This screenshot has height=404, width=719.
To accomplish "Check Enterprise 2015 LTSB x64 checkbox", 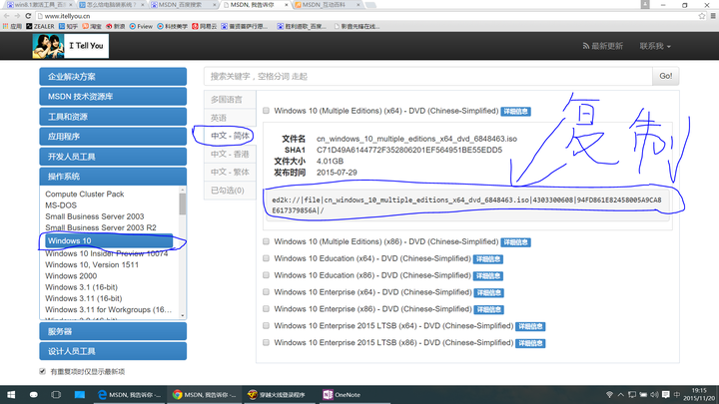I will pos(266,325).
